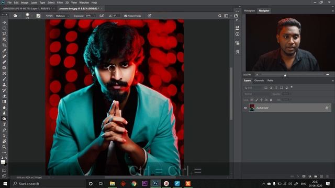This screenshot has width=335, height=188.
Task: Switch to the Histogram tab
Action: pos(250,10)
